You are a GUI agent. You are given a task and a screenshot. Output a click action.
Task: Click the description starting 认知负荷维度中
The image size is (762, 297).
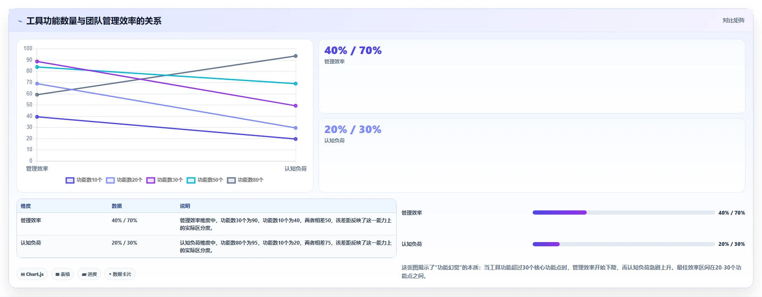[x=286, y=247]
